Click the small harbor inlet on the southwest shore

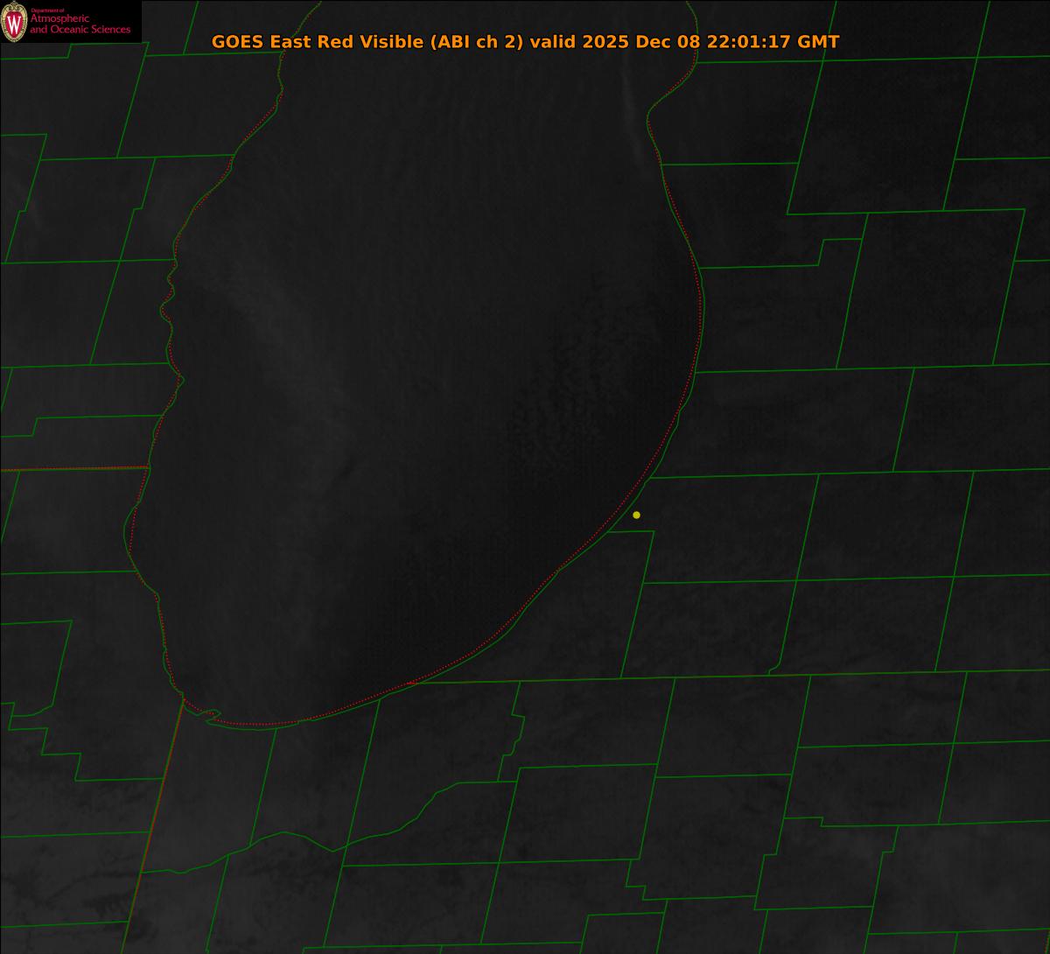click(210, 715)
